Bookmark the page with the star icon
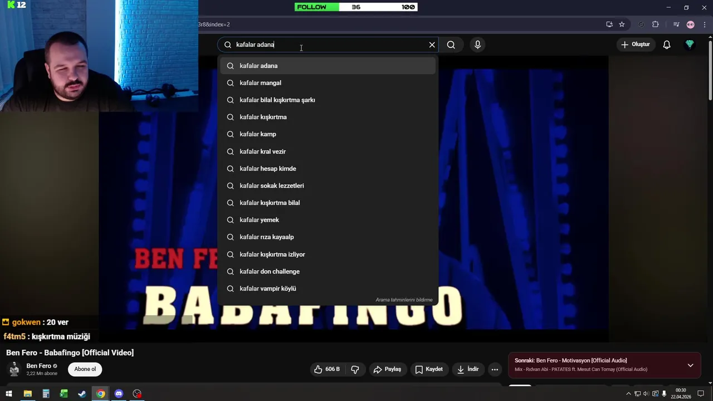The image size is (713, 401). click(x=622, y=25)
